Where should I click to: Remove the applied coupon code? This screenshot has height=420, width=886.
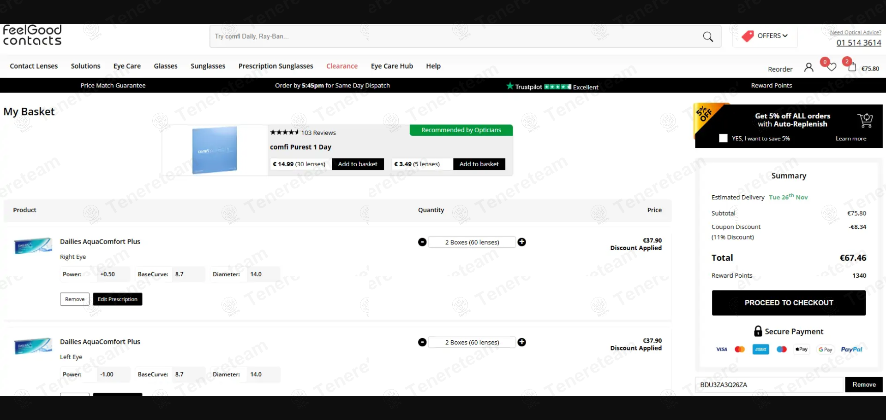click(864, 385)
